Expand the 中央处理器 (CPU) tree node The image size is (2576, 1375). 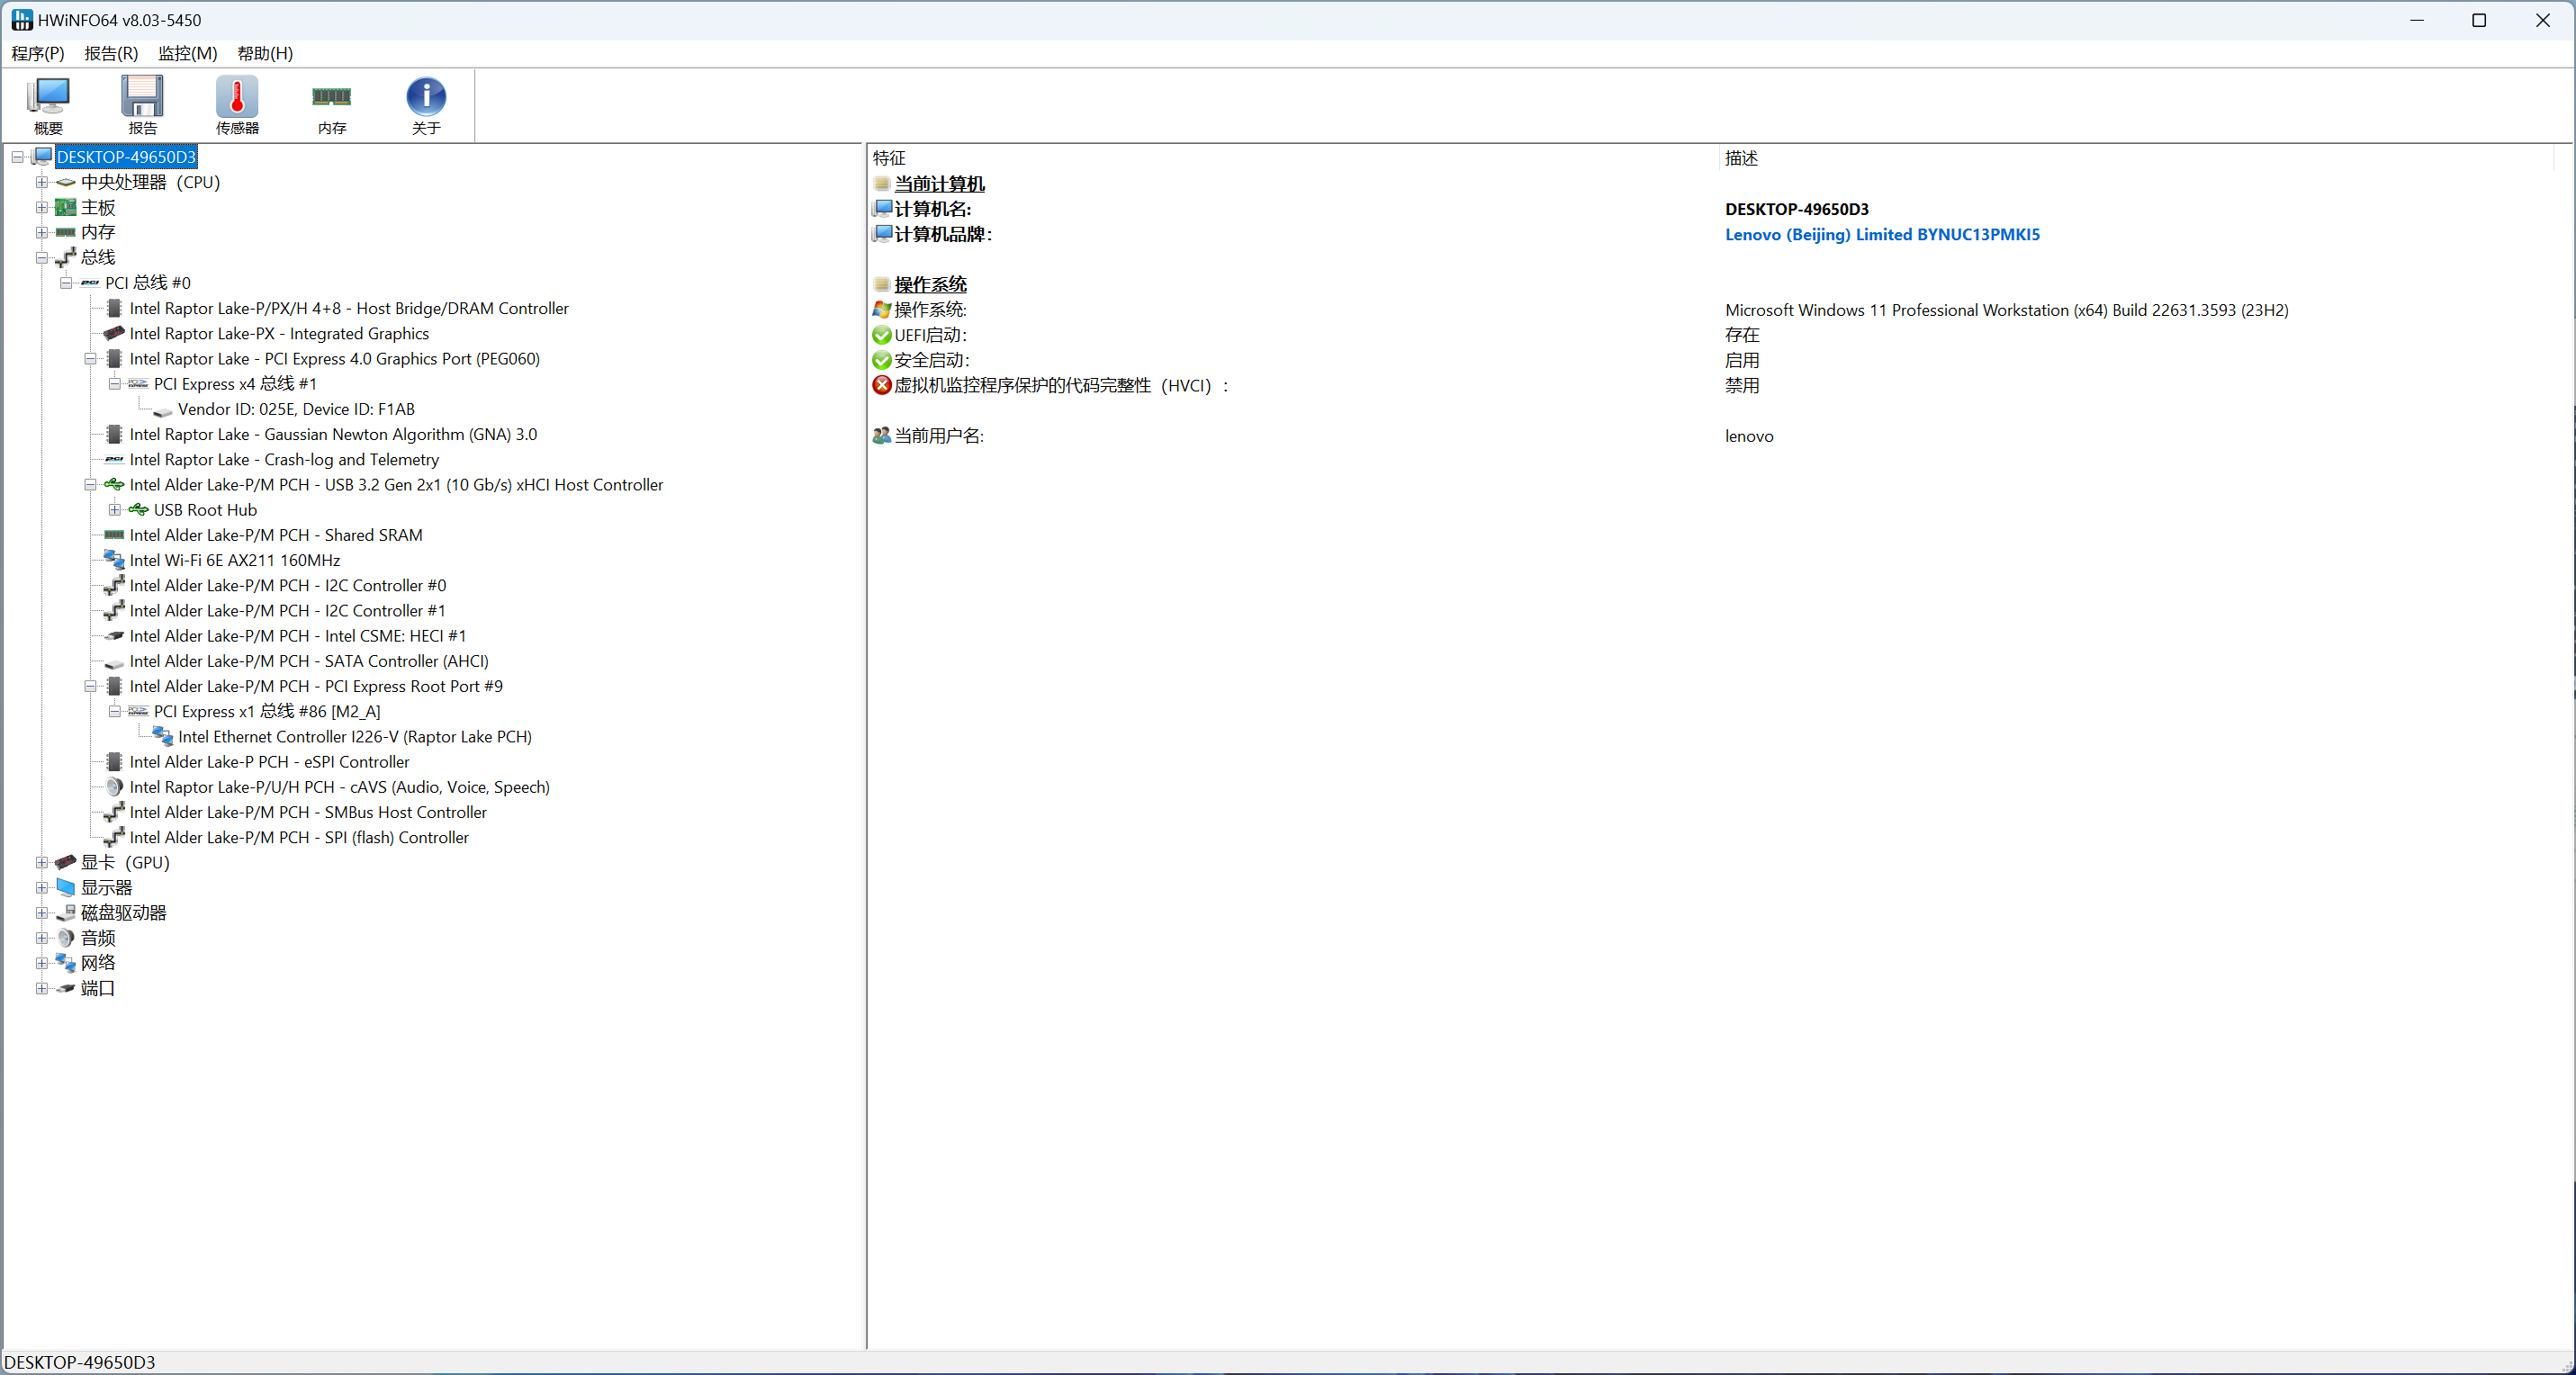coord(42,182)
